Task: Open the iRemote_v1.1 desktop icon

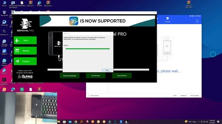Action: pos(4,32)
